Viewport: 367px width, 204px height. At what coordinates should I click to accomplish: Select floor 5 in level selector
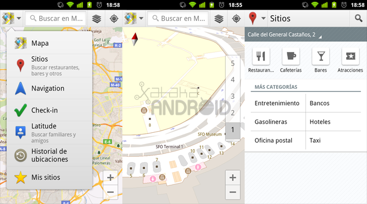[233, 63]
